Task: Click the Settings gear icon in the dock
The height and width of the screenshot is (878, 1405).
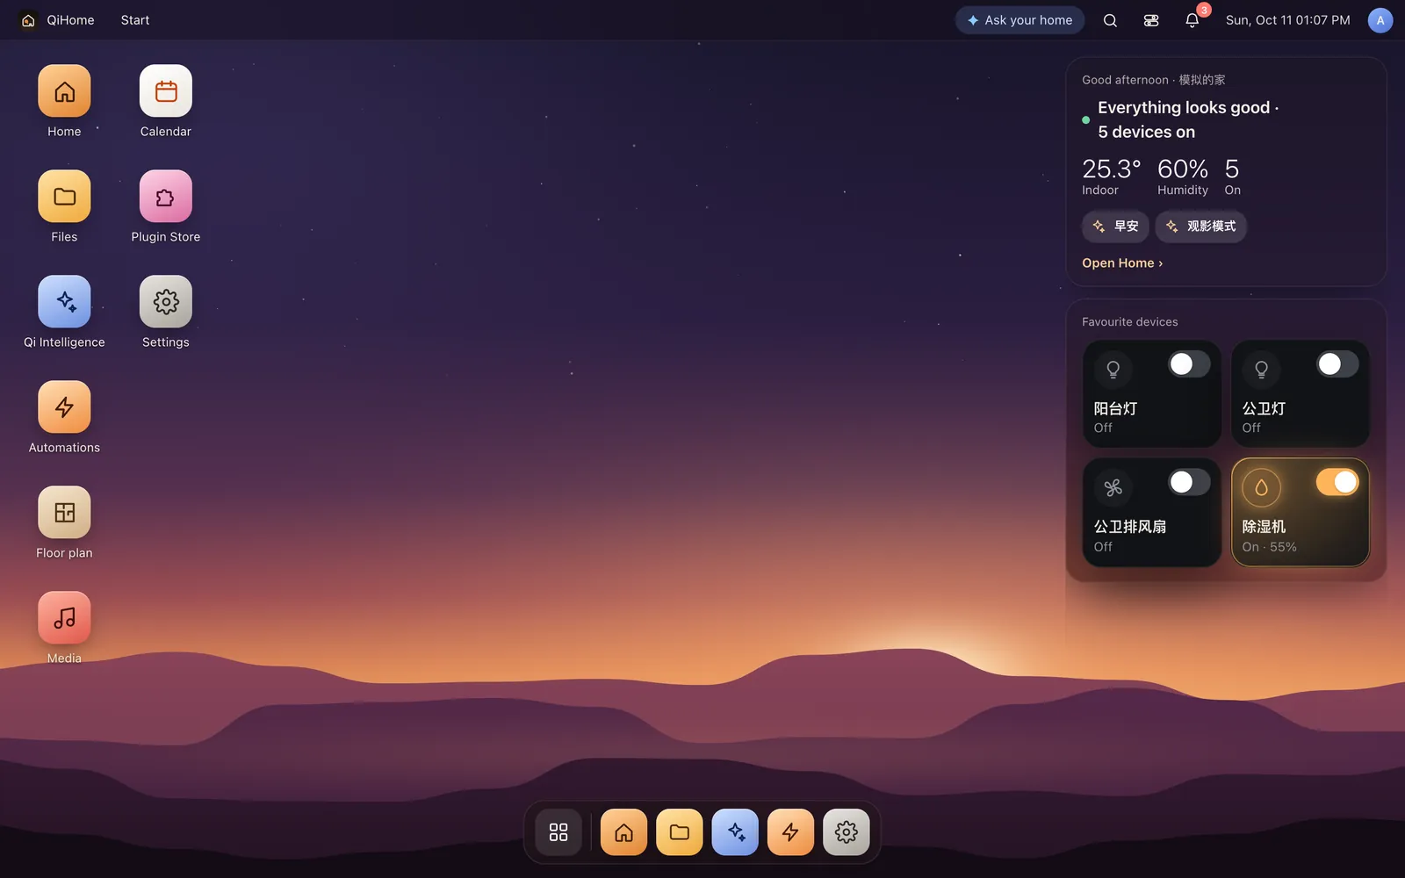Action: [847, 832]
